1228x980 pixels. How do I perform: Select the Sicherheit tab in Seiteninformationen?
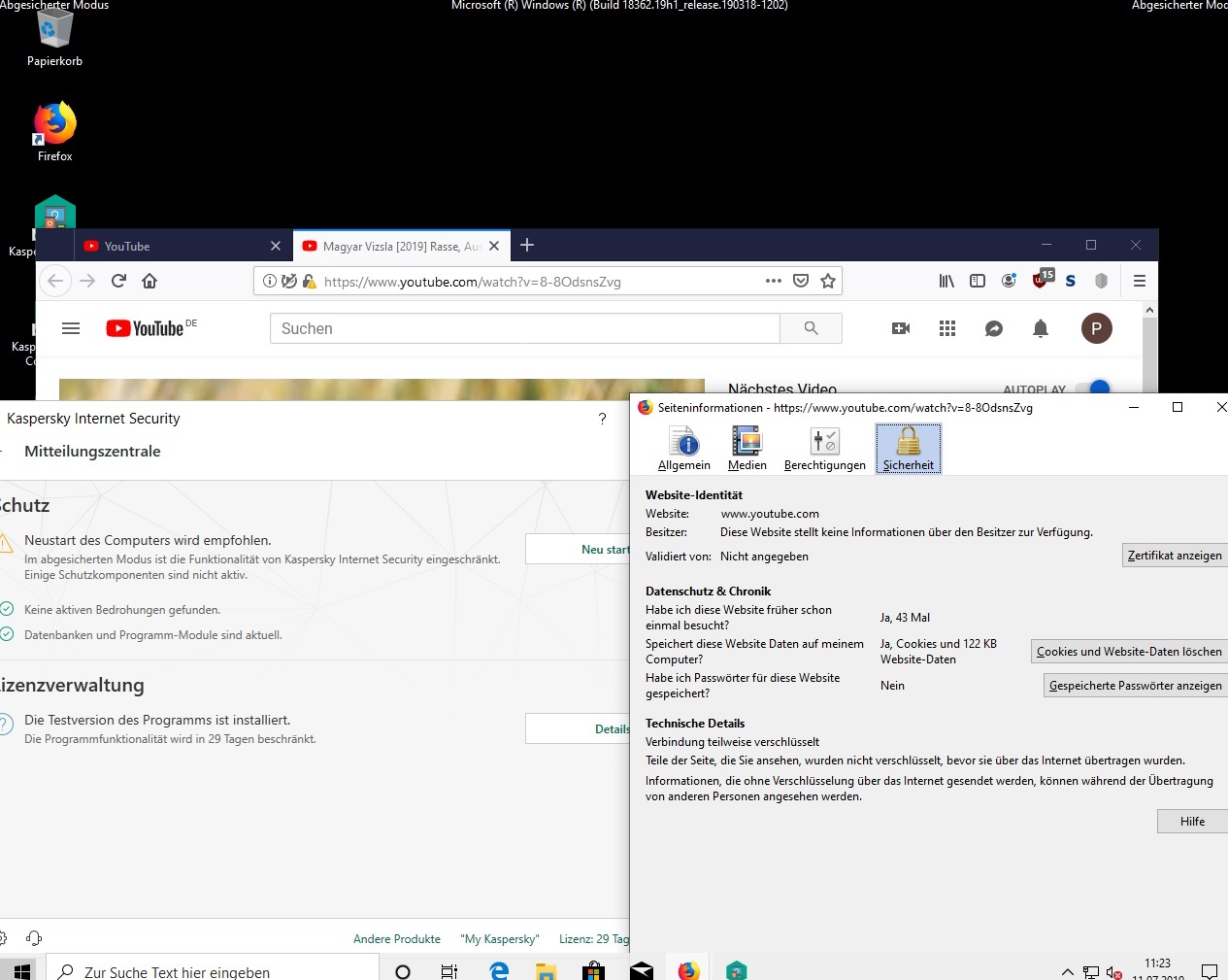click(x=909, y=449)
